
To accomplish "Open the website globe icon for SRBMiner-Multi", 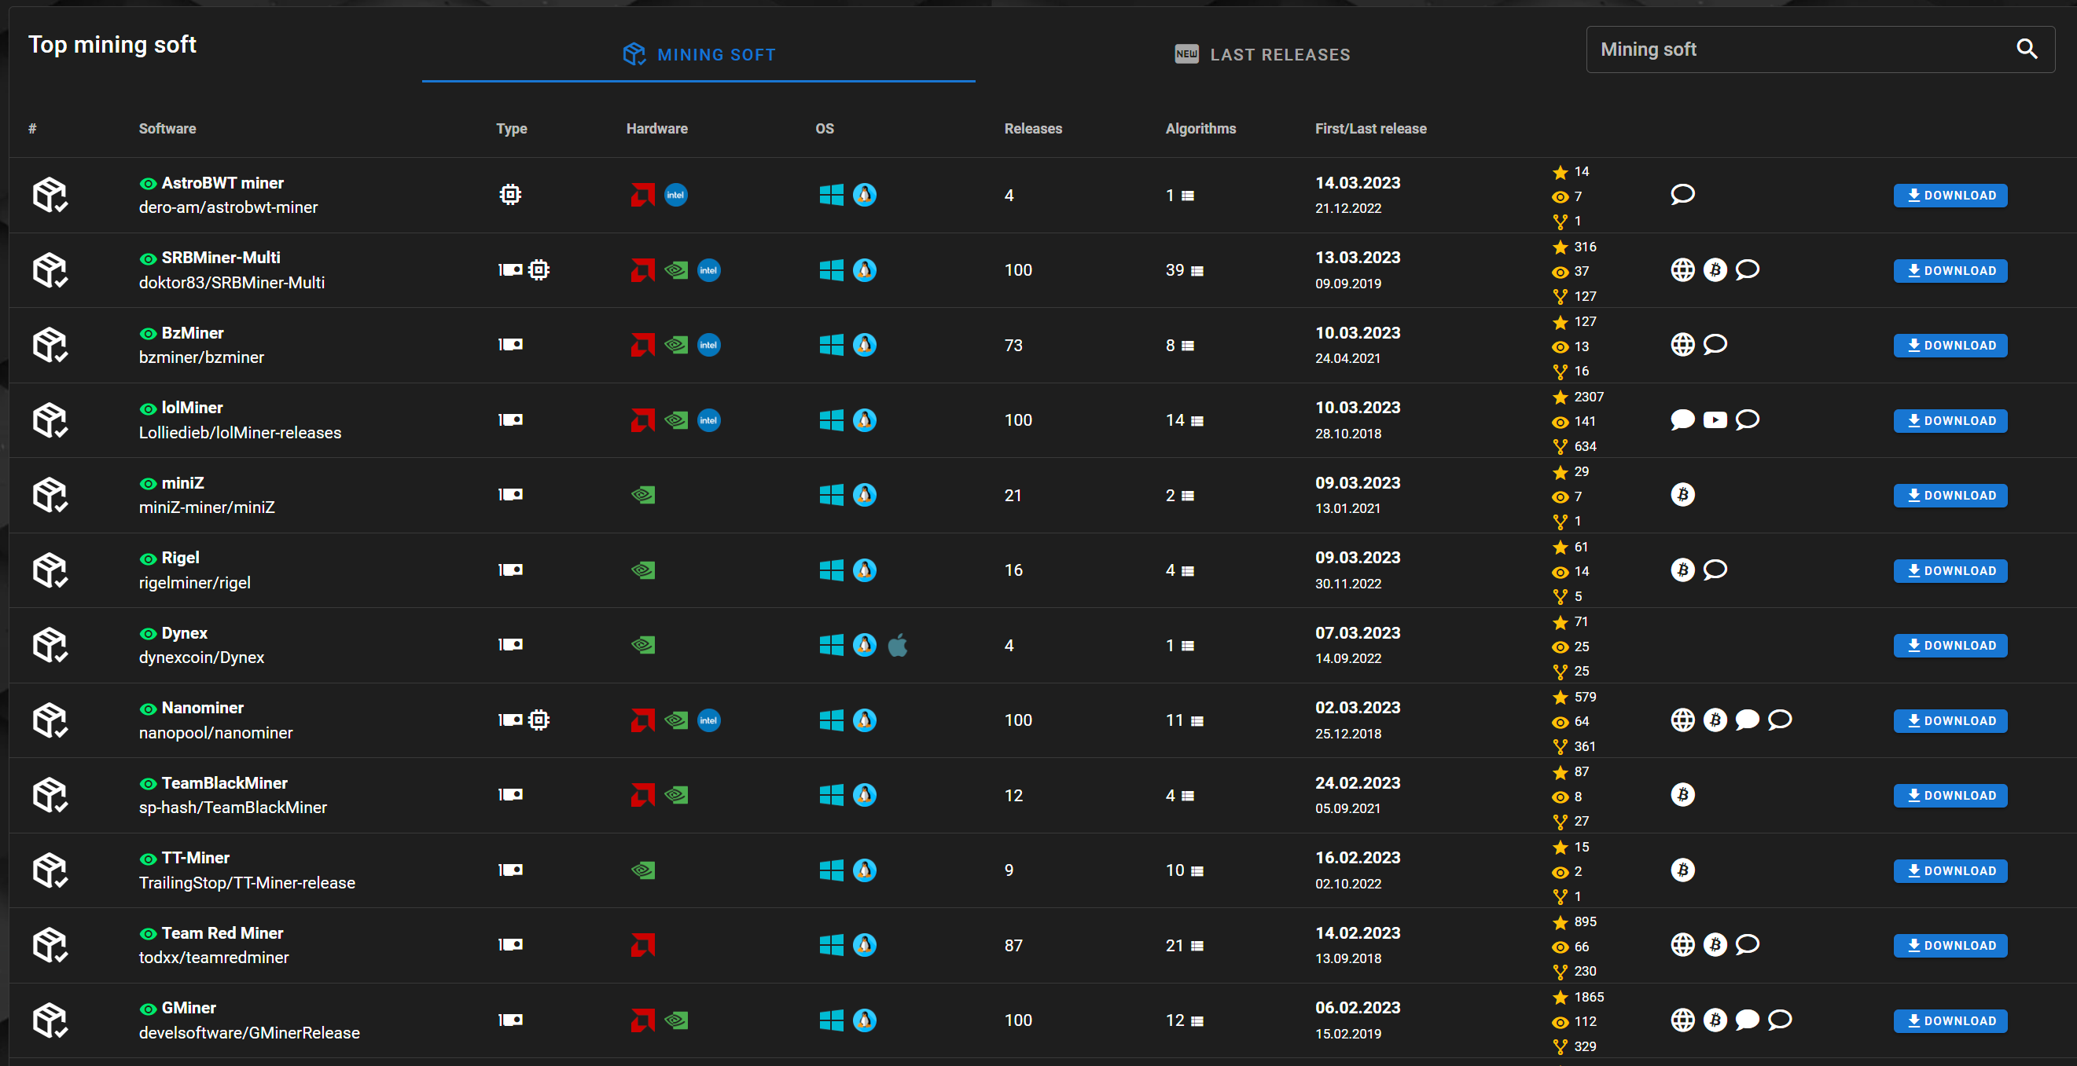I will click(x=1682, y=270).
